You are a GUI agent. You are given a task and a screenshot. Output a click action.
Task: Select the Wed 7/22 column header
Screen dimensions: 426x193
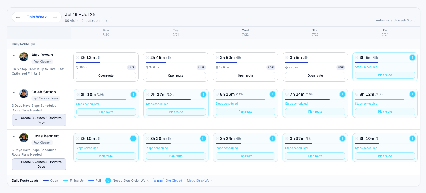(x=245, y=32)
